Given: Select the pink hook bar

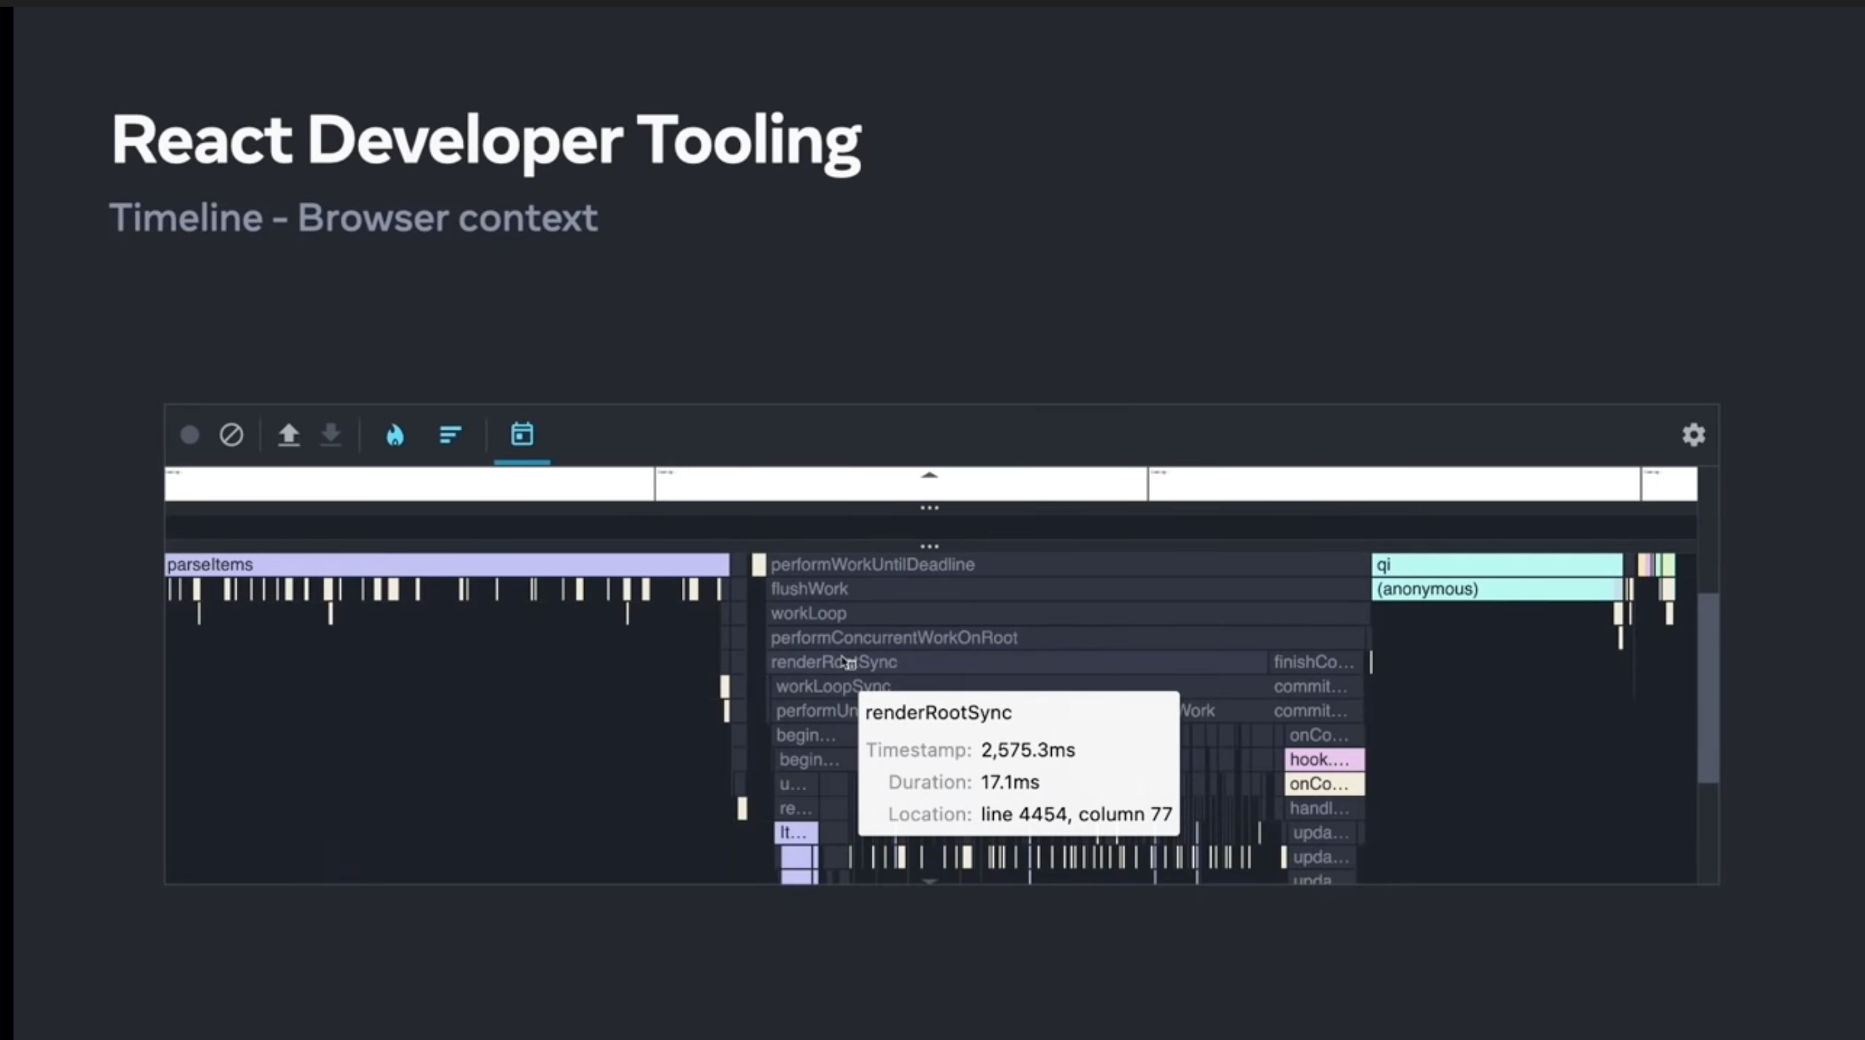Looking at the screenshot, I should [x=1324, y=760].
